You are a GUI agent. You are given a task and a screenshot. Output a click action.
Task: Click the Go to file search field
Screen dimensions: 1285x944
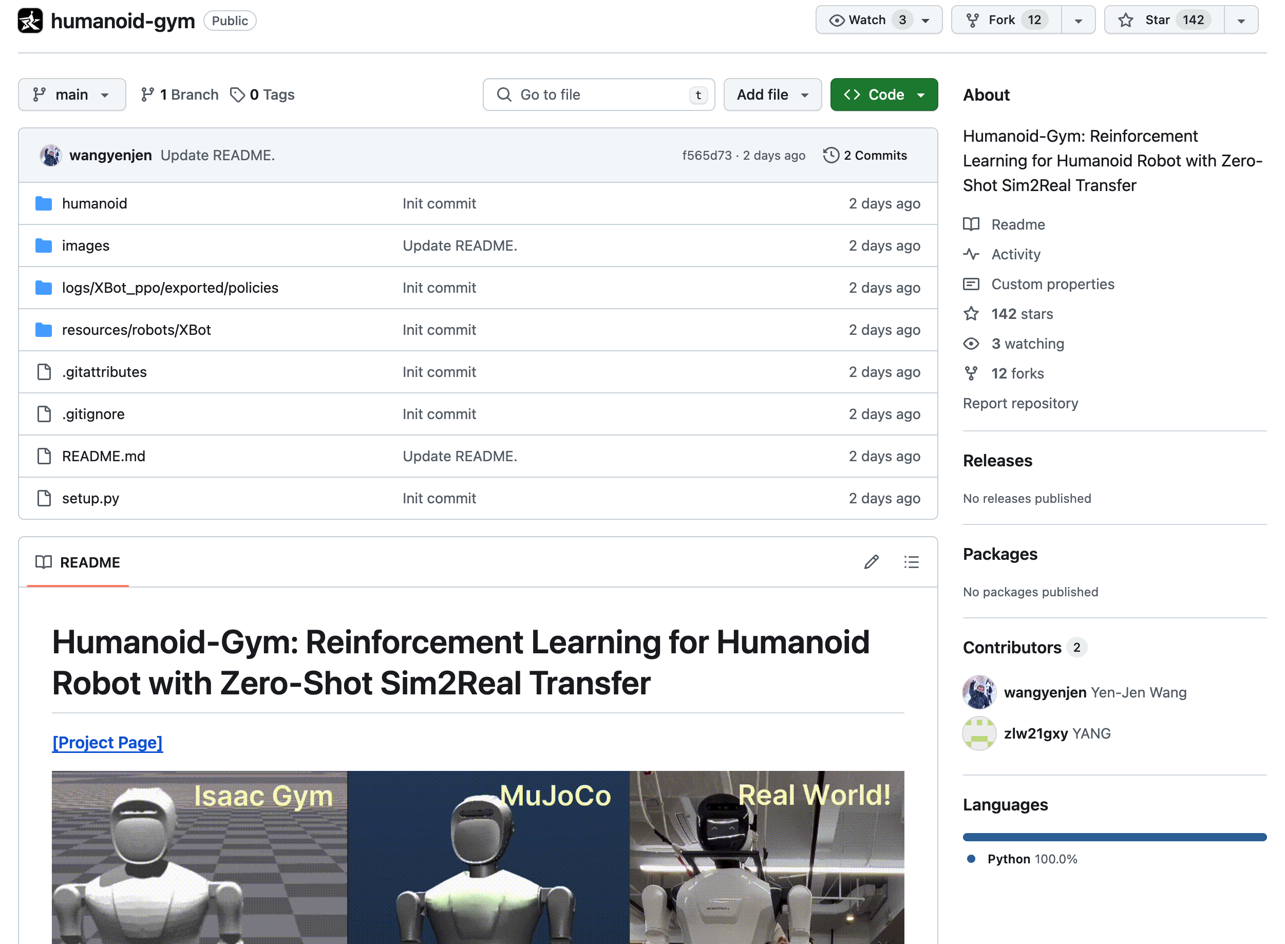[x=599, y=95]
